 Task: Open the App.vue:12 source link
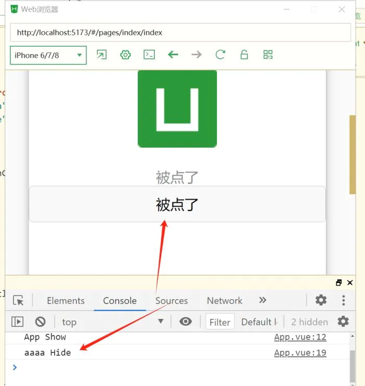300,337
